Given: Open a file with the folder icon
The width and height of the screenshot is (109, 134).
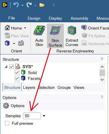Looking at the screenshot, I should [42, 5].
